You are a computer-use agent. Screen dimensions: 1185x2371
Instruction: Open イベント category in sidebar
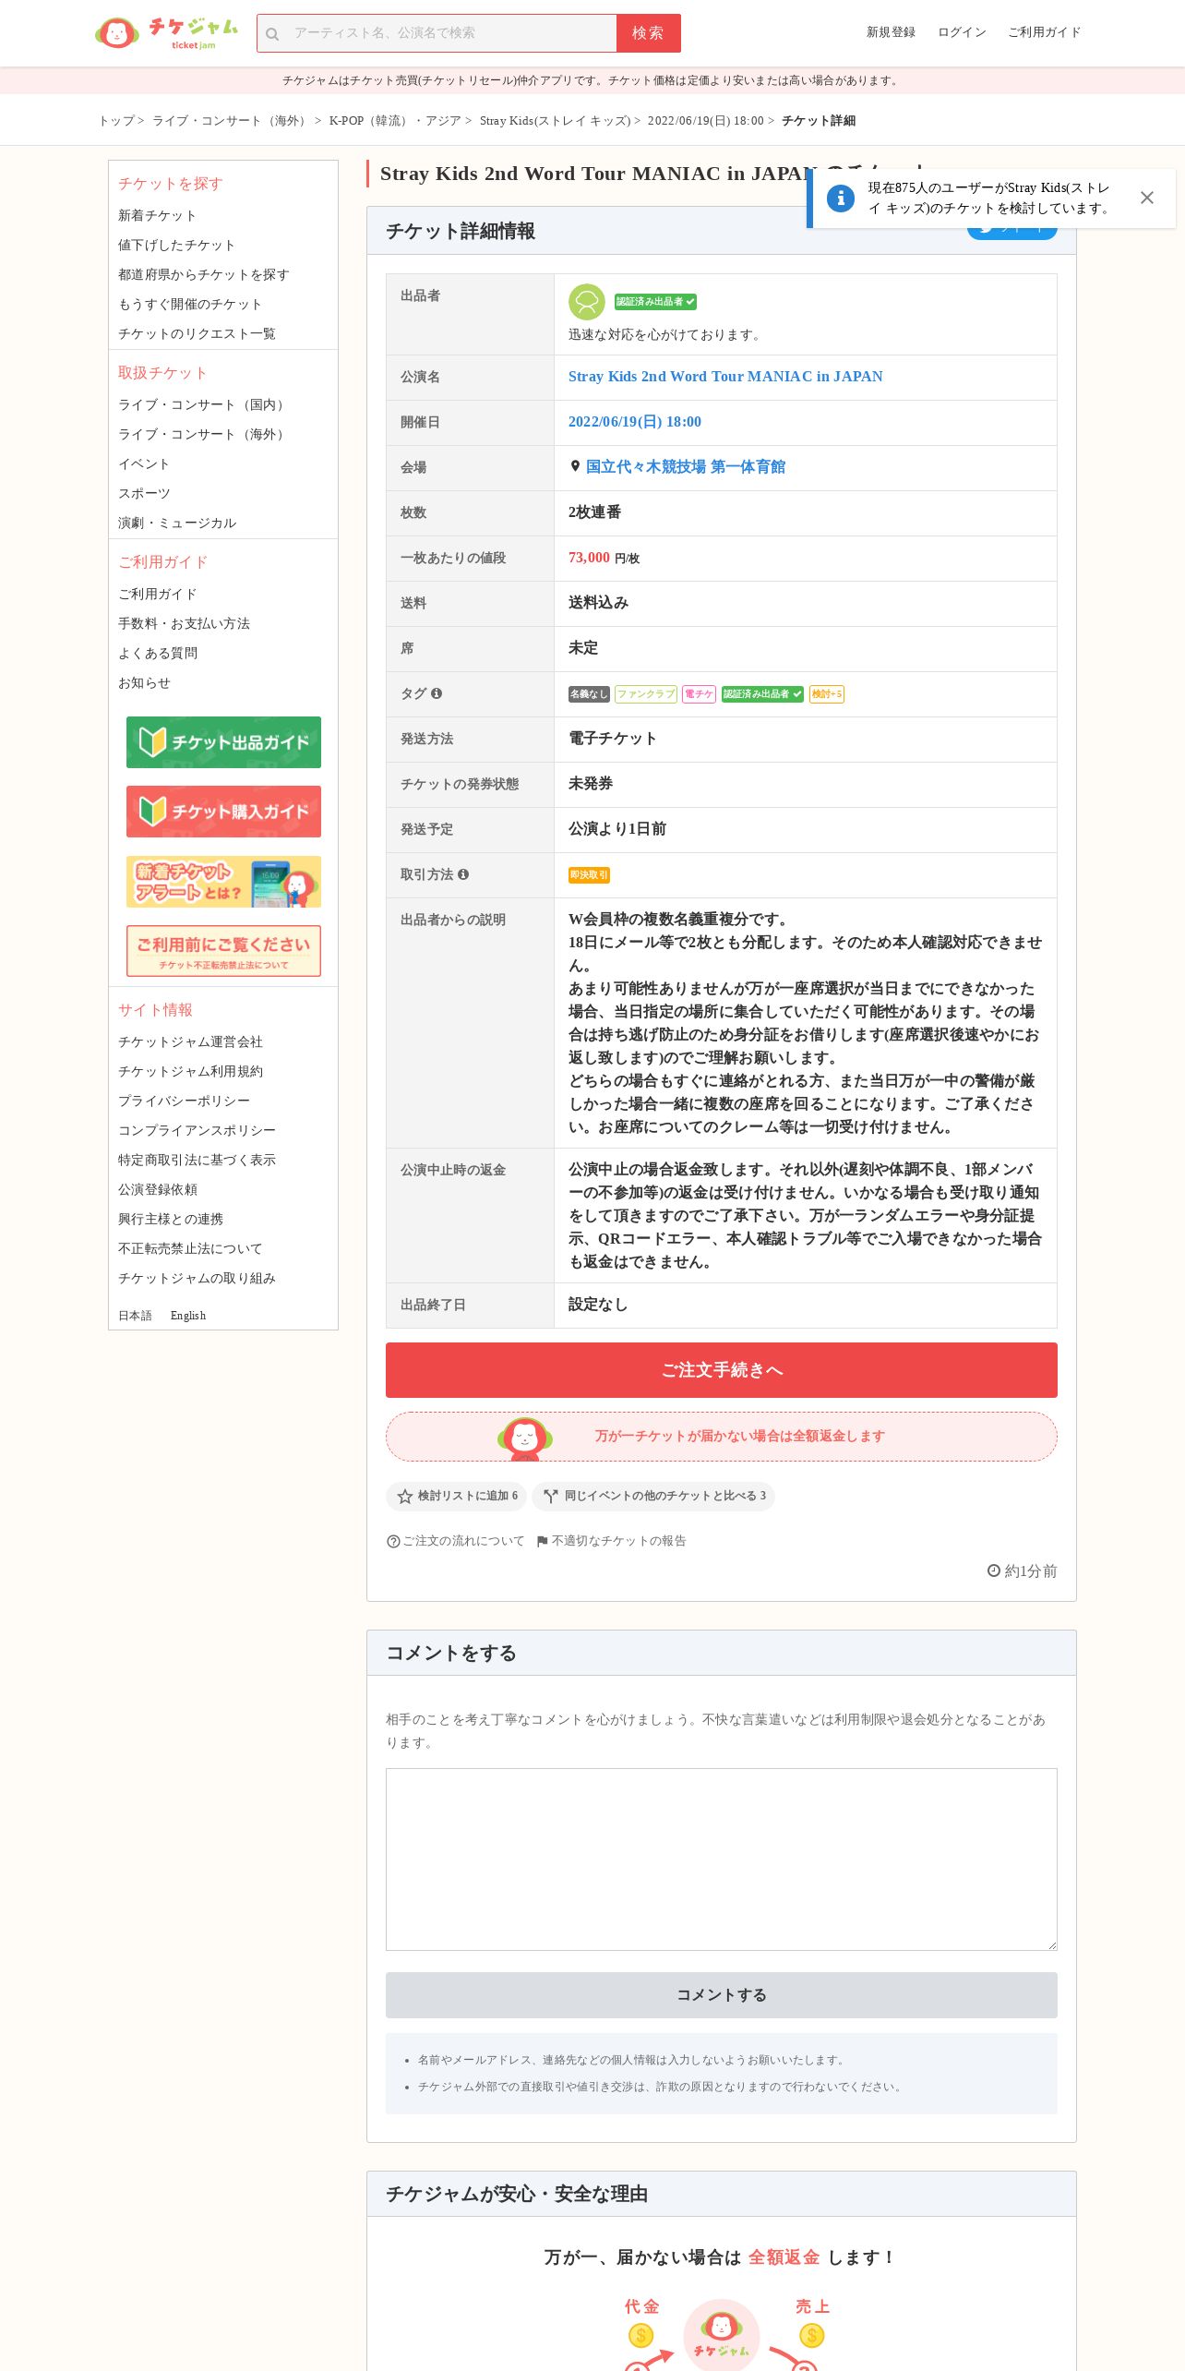pyautogui.click(x=144, y=464)
